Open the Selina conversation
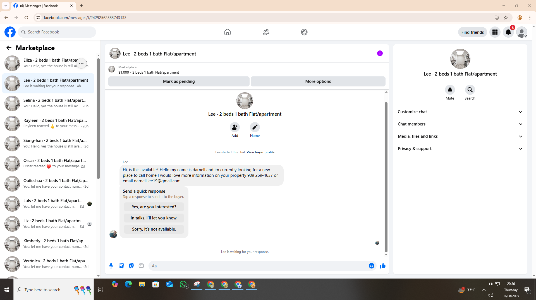The width and height of the screenshot is (536, 300). (48, 103)
